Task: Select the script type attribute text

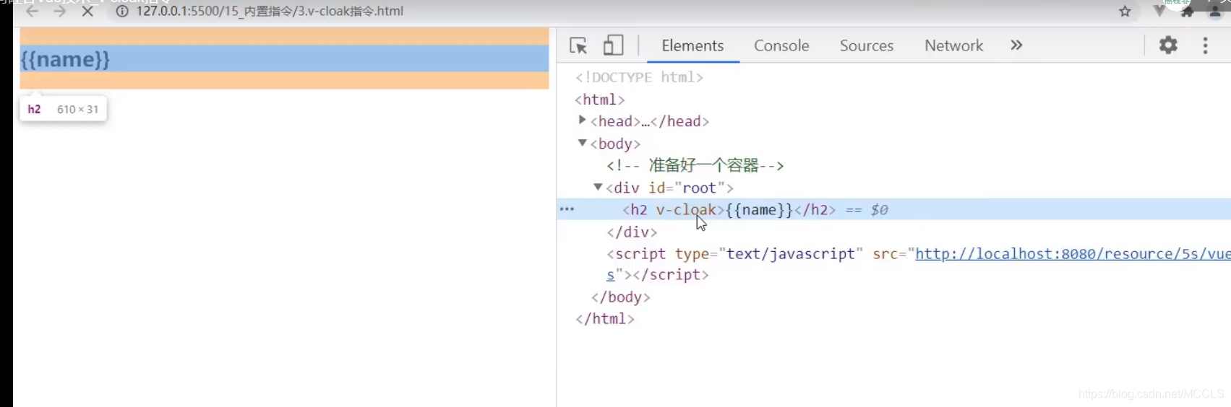Action: point(769,254)
